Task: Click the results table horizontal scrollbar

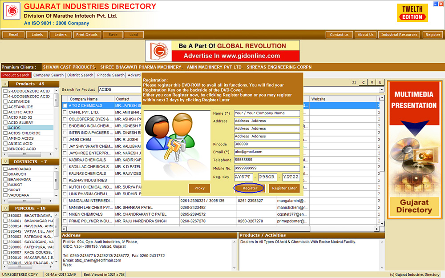Action: [x=221, y=229]
